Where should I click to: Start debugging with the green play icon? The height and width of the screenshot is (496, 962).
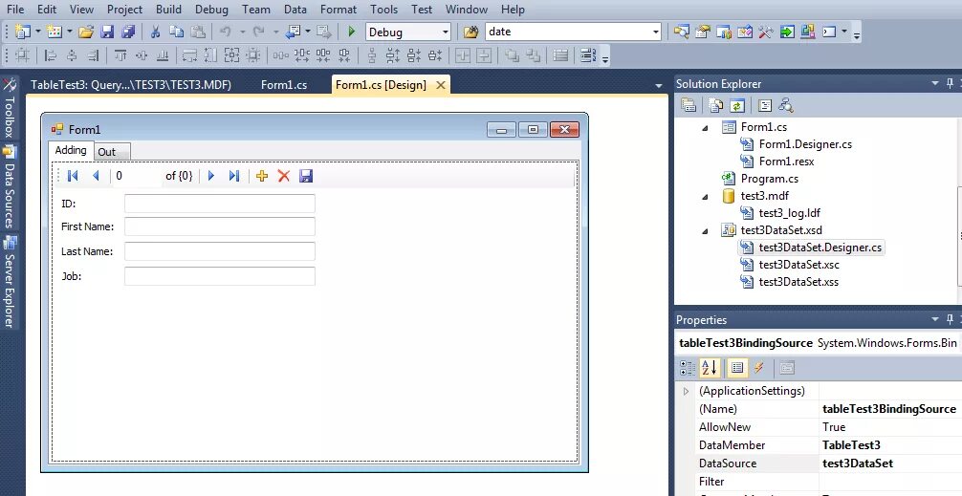(352, 32)
